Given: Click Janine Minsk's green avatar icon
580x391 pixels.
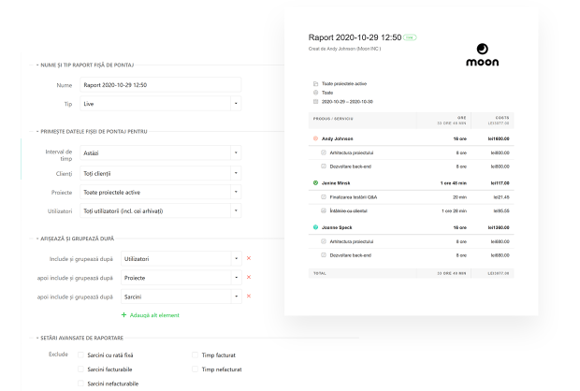Looking at the screenshot, I should click(x=314, y=182).
